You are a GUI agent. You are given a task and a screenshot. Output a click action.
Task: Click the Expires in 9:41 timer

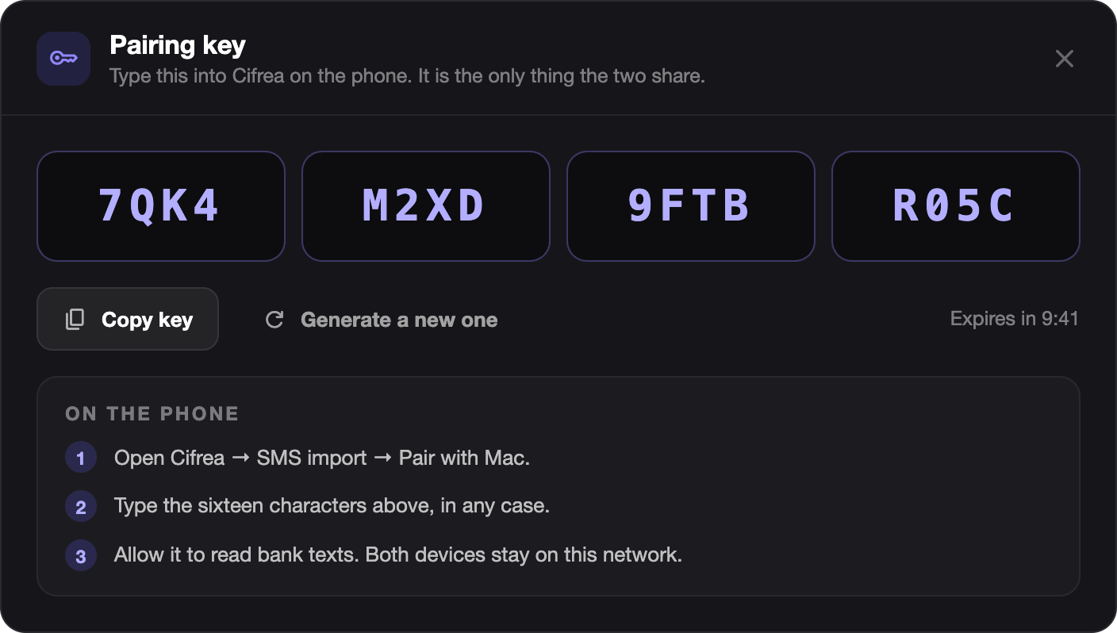pos(1015,319)
